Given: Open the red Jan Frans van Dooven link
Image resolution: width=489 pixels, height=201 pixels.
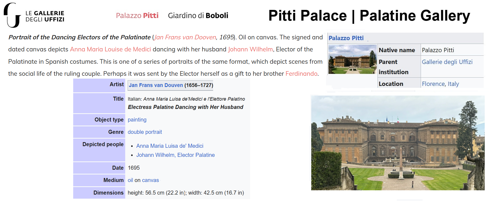Looking at the screenshot, I should [x=185, y=37].
